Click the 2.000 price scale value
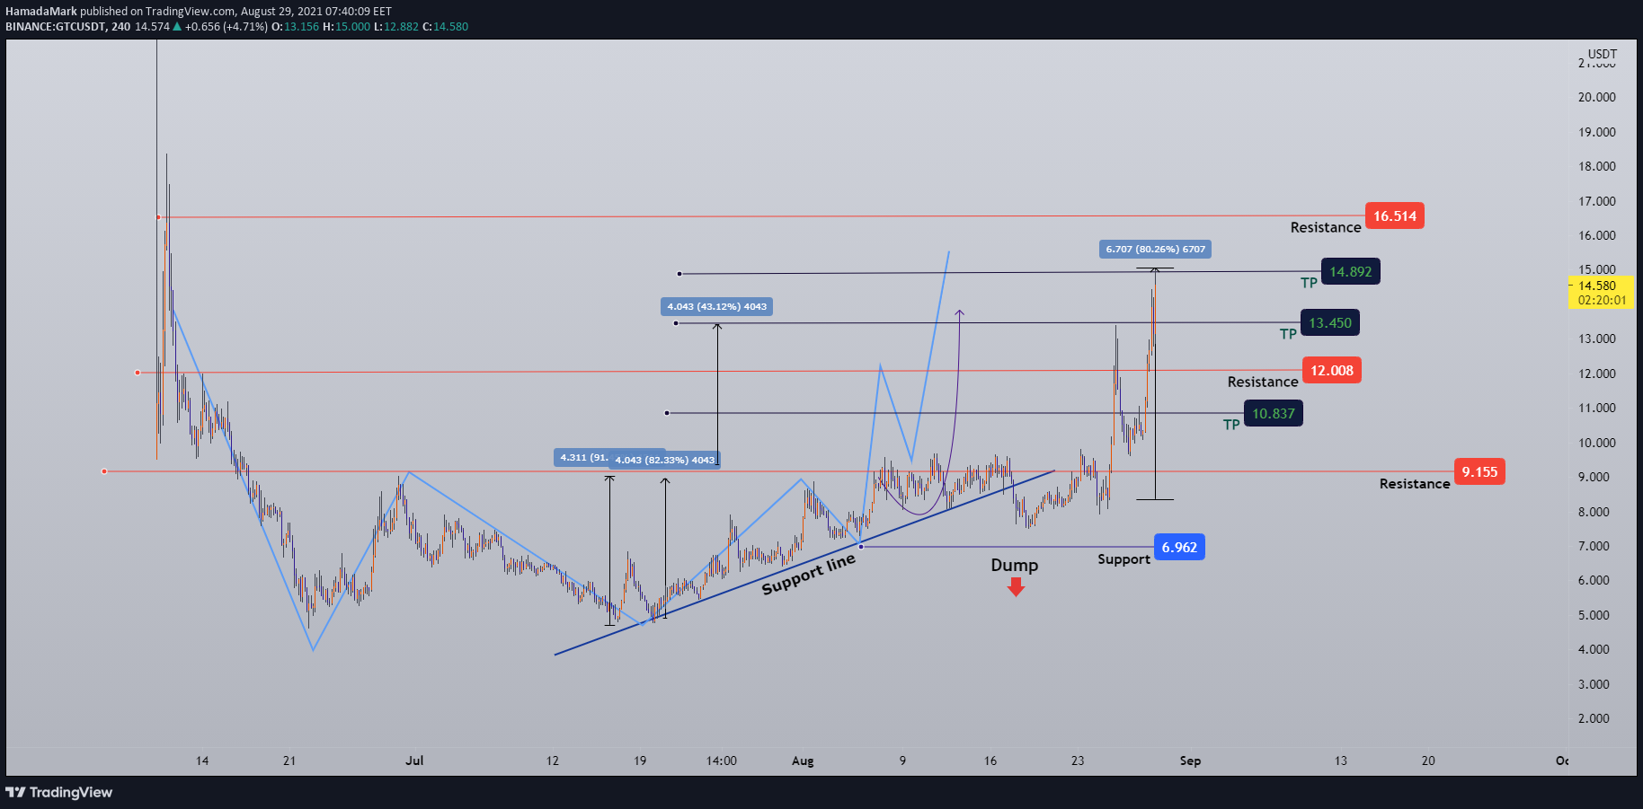Viewport: 1643px width, 809px height. point(1594,719)
